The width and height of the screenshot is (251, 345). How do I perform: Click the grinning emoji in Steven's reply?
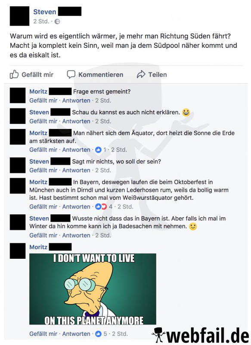click(186, 113)
